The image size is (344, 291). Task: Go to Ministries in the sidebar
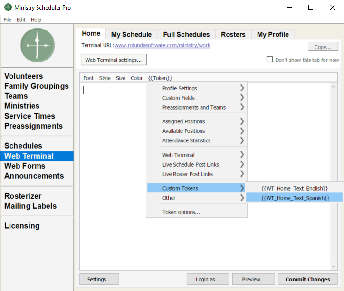22,106
